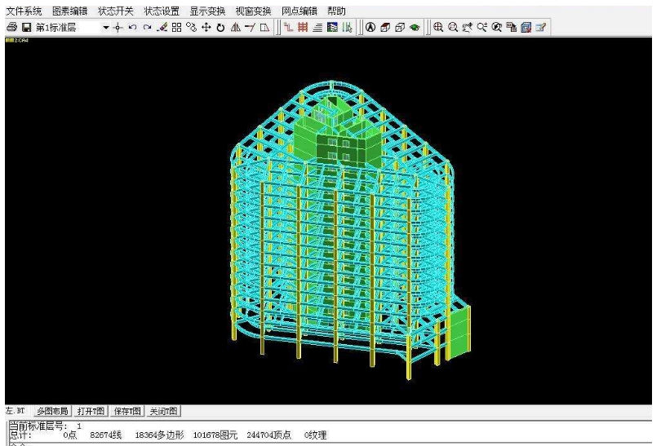Click the red grid layout icon
Viewport: 661px width, 446px height.
[x=302, y=27]
